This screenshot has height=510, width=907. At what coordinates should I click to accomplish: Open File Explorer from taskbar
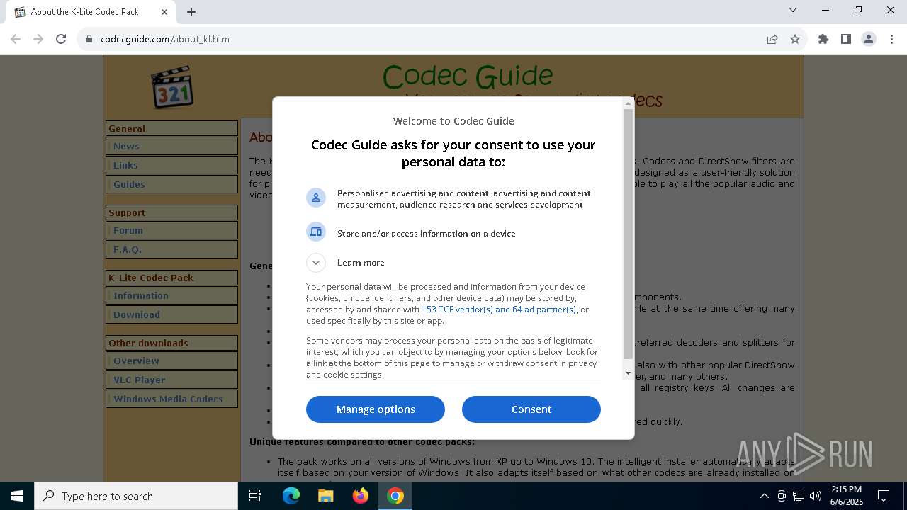pos(326,496)
